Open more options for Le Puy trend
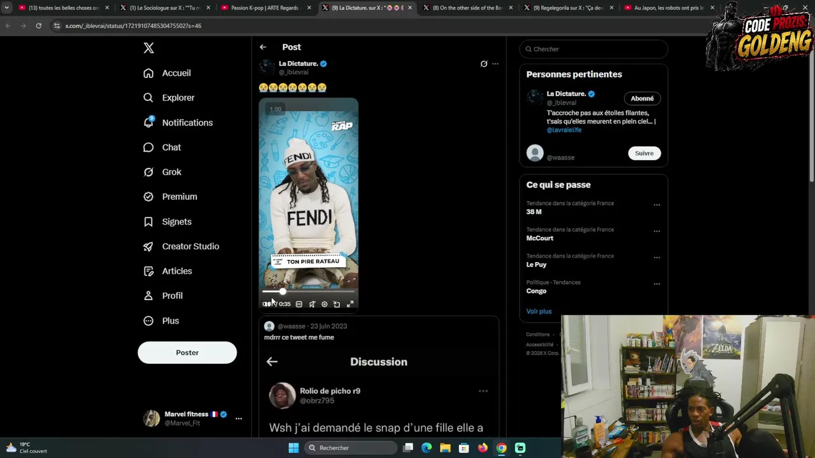 [x=656, y=258]
